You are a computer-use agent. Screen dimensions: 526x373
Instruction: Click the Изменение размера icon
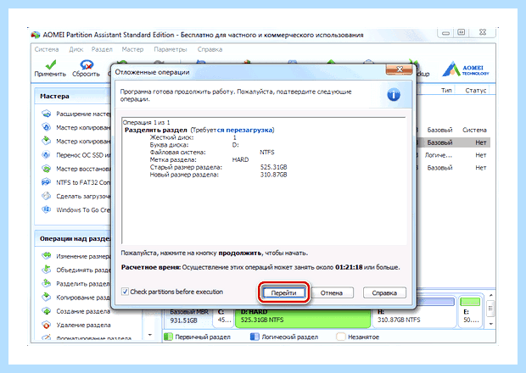pos(47,256)
